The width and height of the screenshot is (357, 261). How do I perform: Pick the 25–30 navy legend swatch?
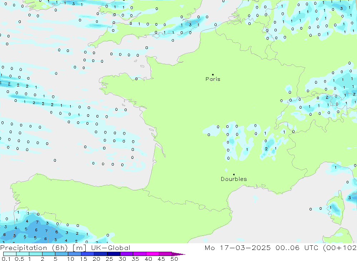click(x=114, y=254)
